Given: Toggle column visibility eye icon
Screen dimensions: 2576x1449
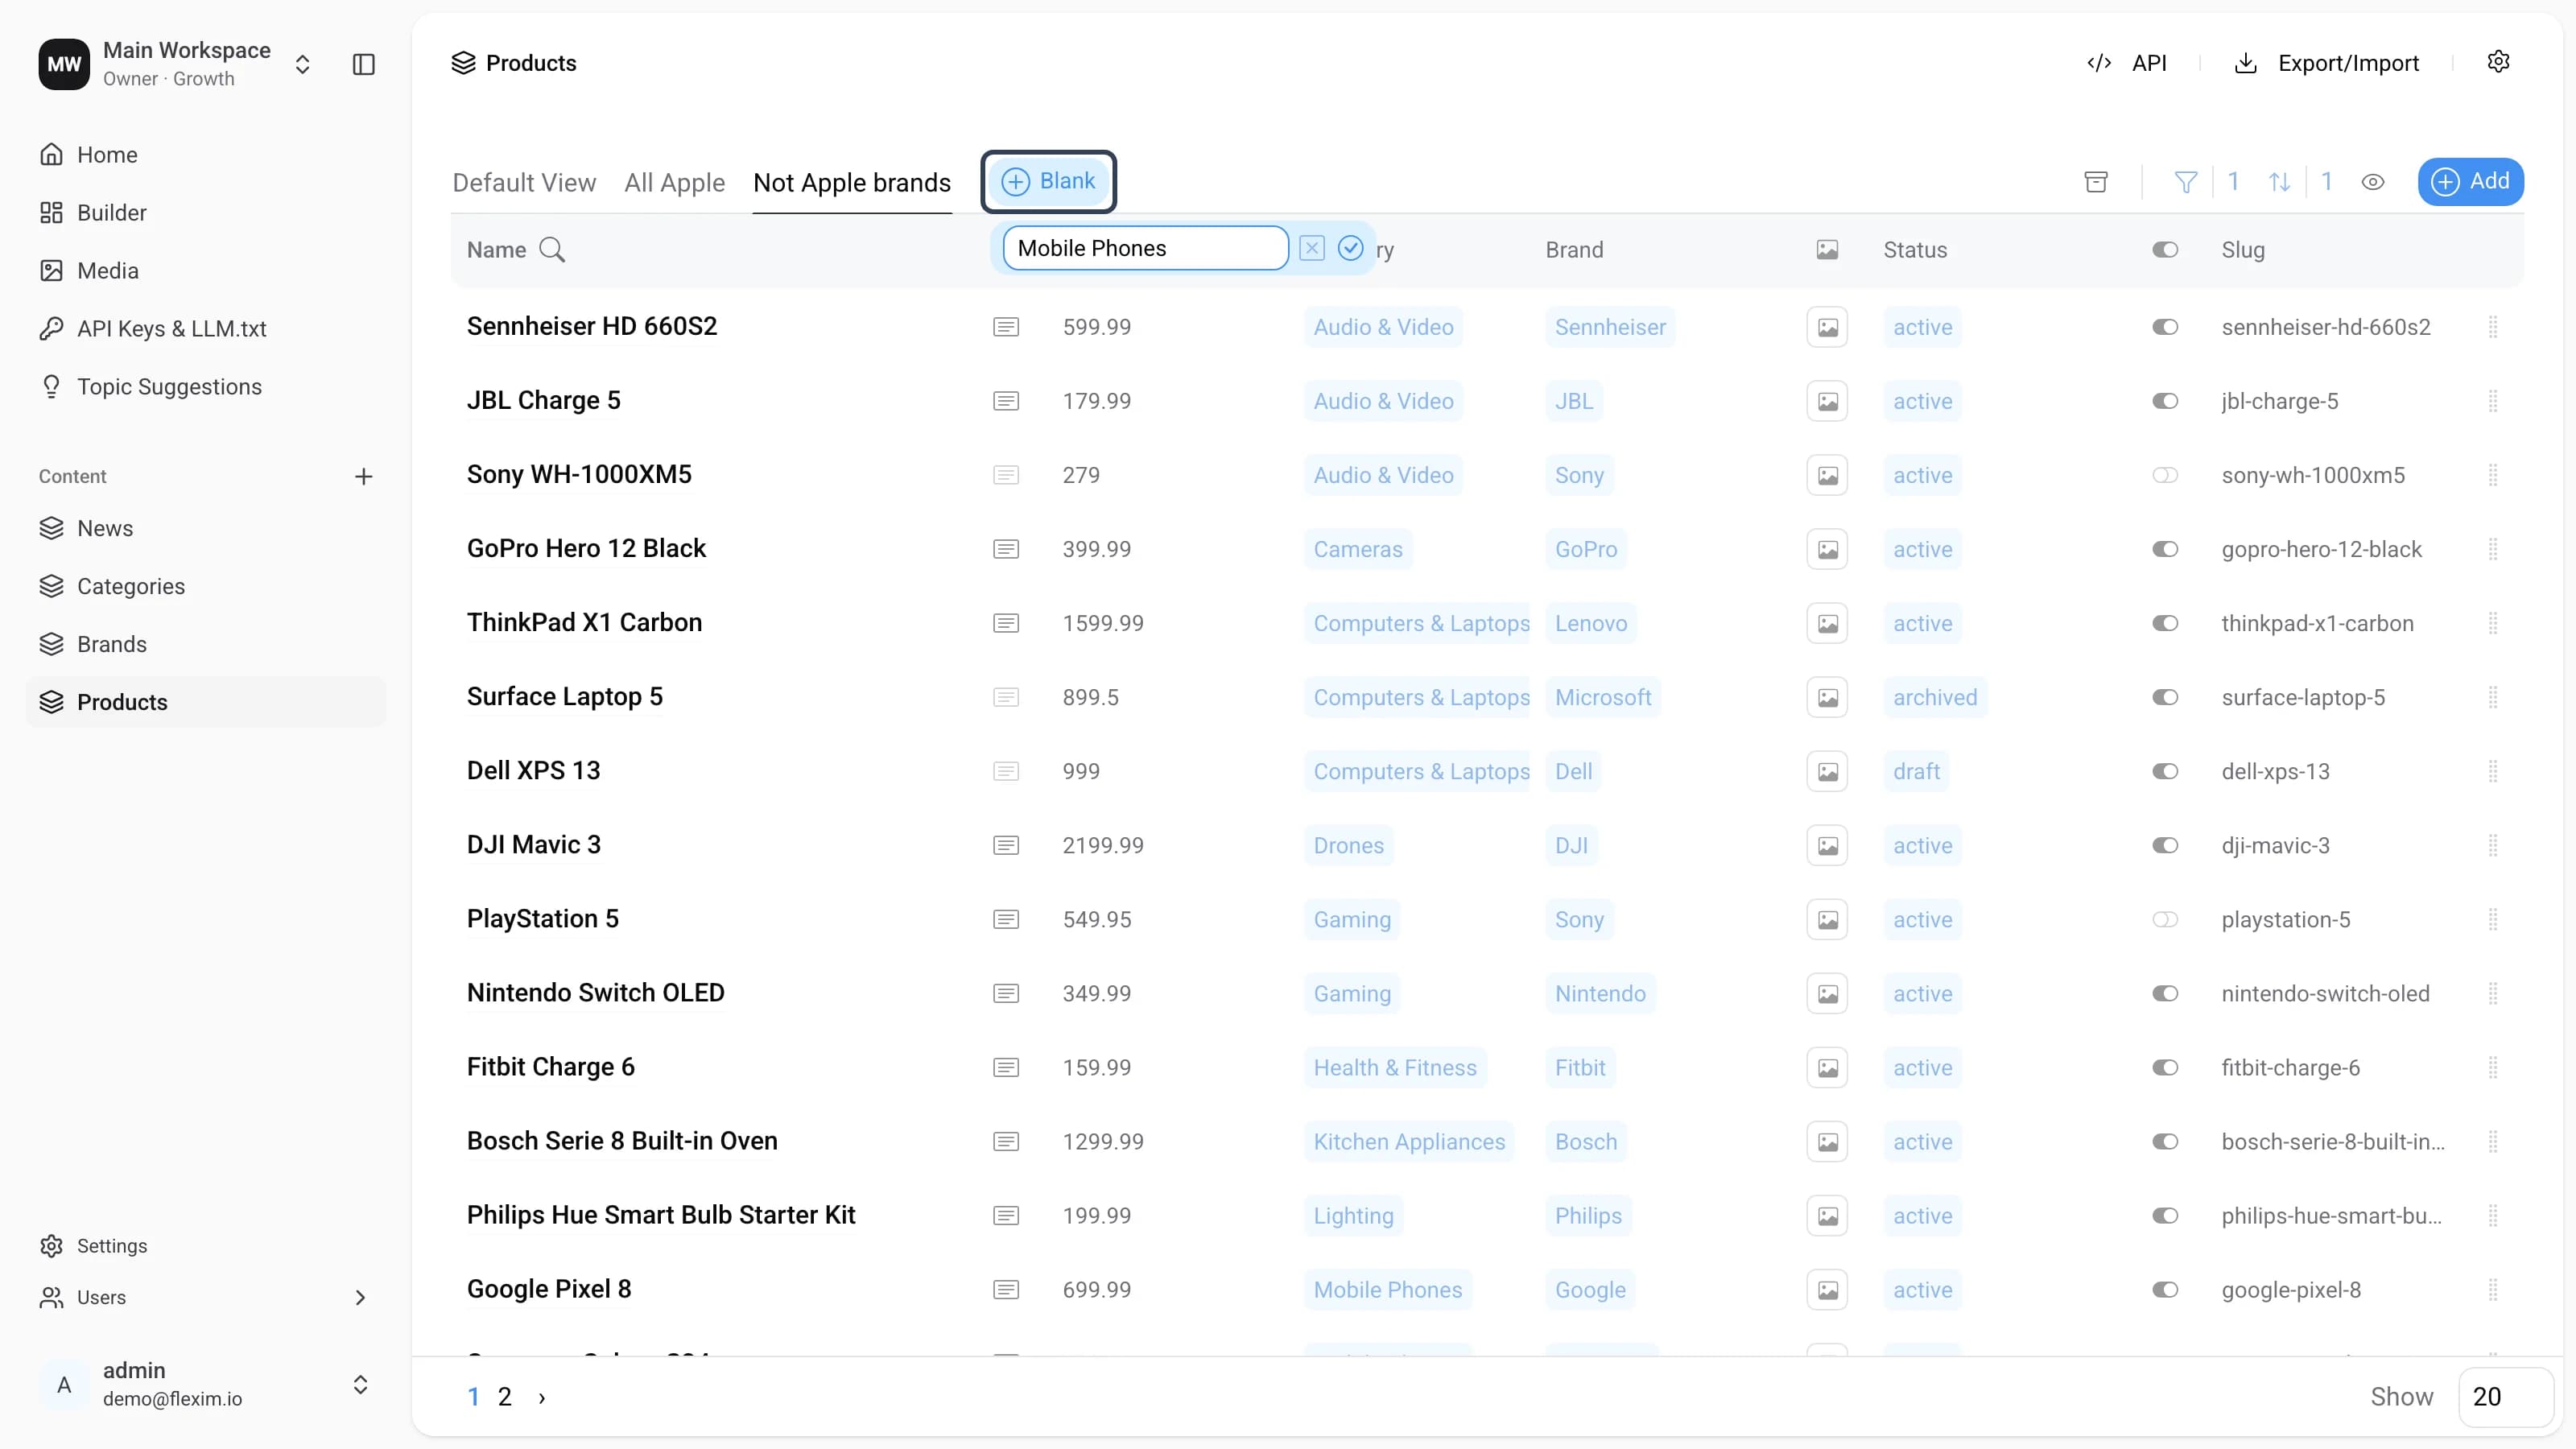Looking at the screenshot, I should (x=2372, y=182).
